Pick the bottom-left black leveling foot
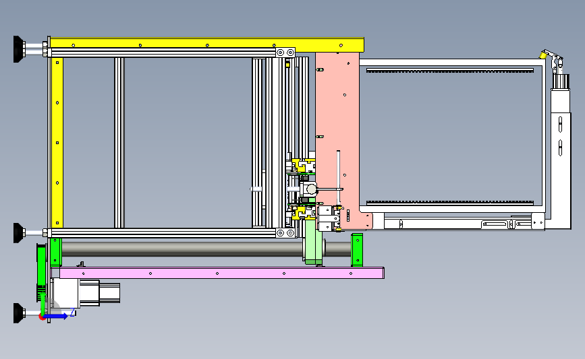Viewport: 585px width, 359px height. coord(19,313)
